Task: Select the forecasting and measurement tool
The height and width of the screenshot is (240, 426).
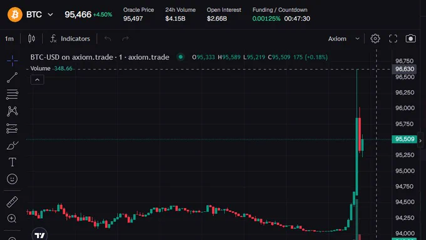Action: pos(12,128)
